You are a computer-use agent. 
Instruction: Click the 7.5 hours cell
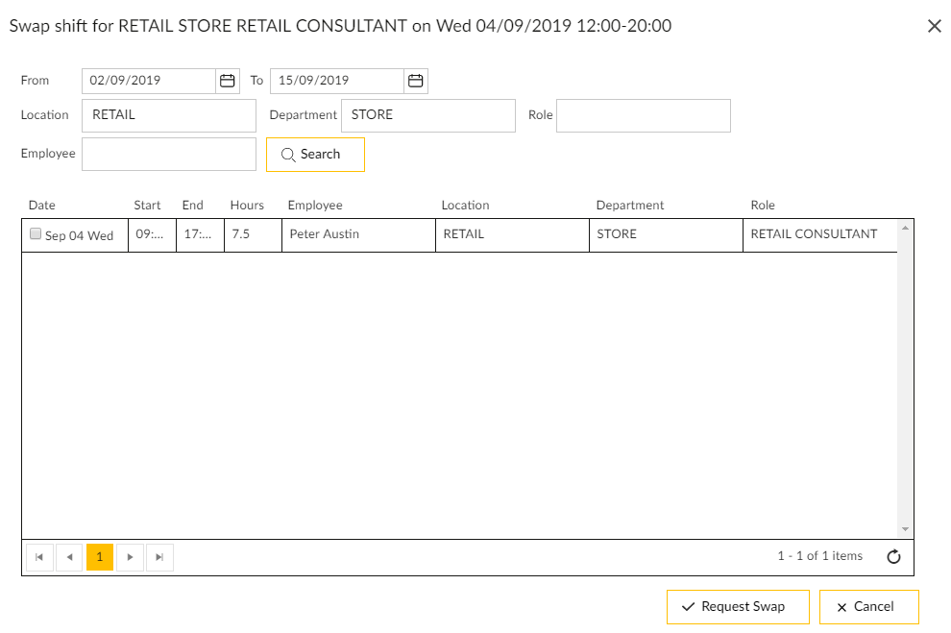[x=254, y=234]
